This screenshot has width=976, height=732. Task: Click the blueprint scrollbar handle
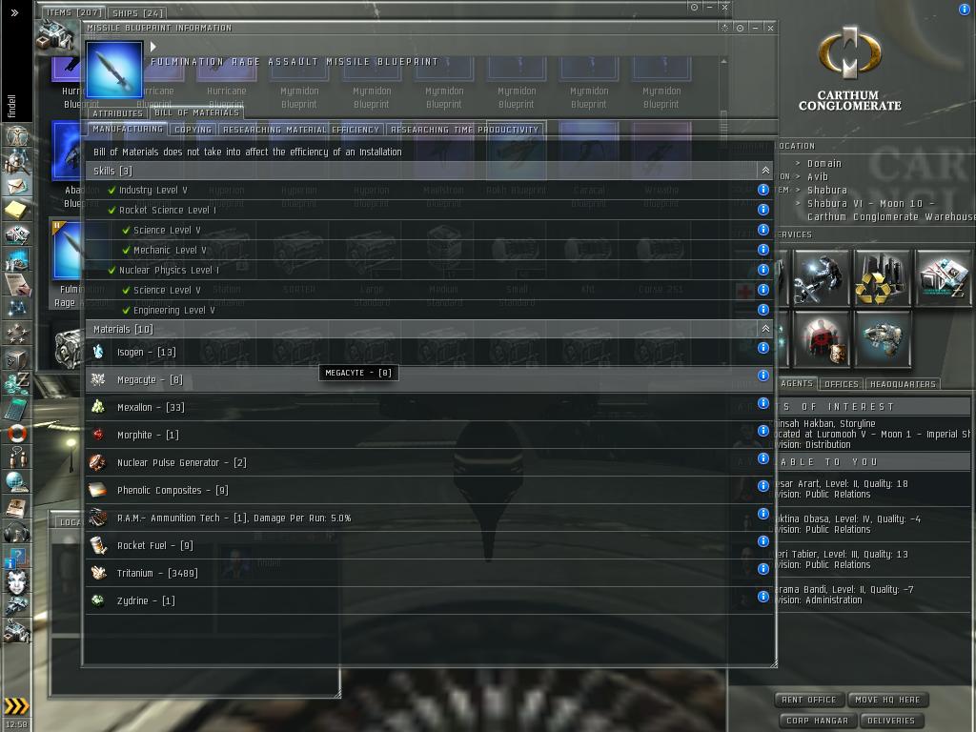723,123
